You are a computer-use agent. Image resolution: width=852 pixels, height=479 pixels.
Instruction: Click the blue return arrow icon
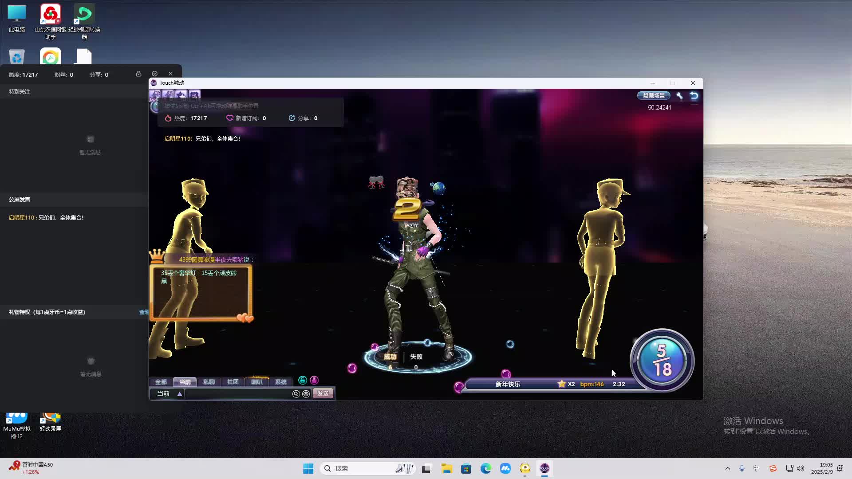(x=694, y=95)
